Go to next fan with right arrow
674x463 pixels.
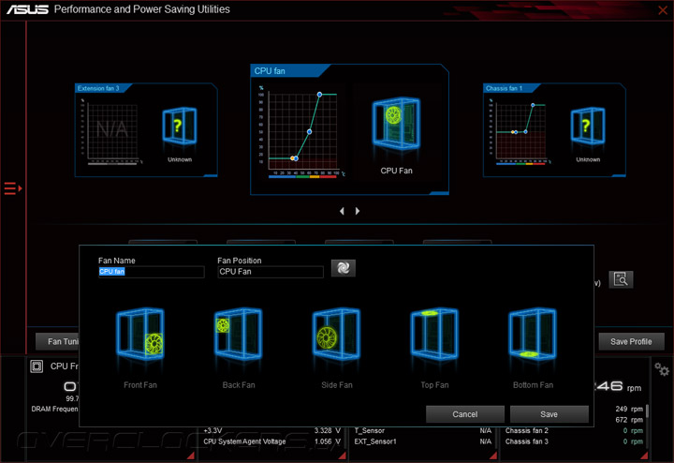coord(358,211)
